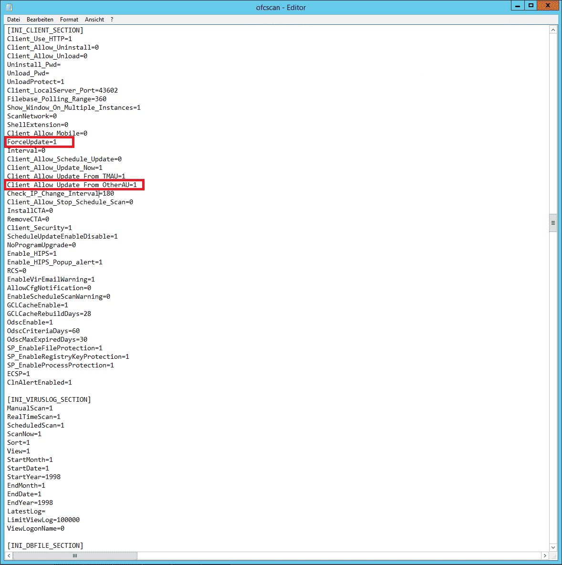Click the Uninstall_Pwd= line
Screen dimensions: 562x565
click(33, 65)
